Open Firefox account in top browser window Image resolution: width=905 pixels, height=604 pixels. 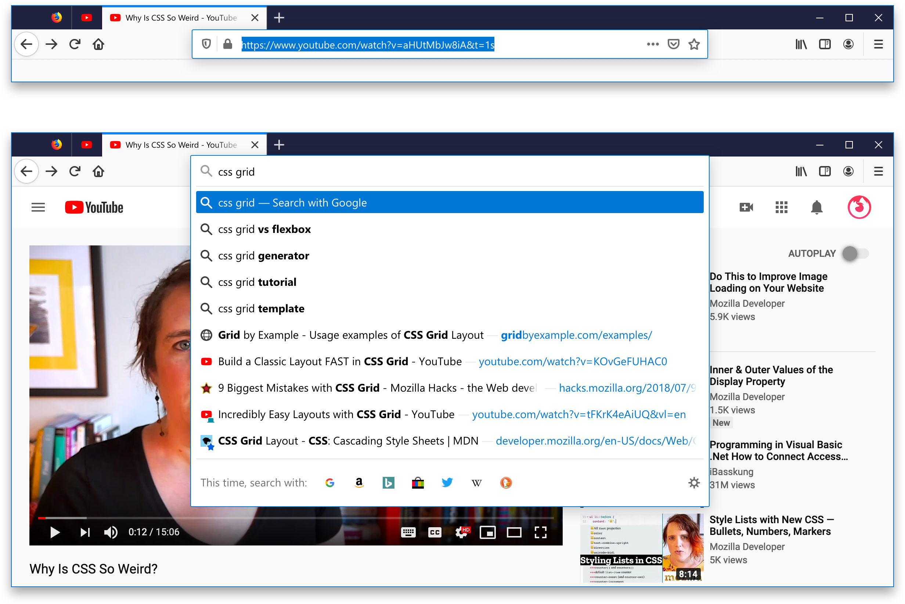848,44
